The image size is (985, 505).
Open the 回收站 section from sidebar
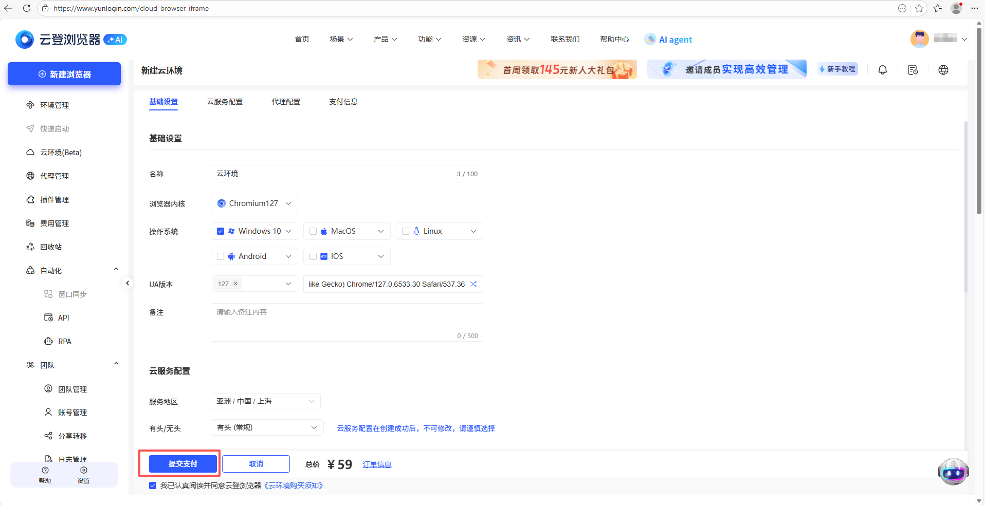point(49,247)
